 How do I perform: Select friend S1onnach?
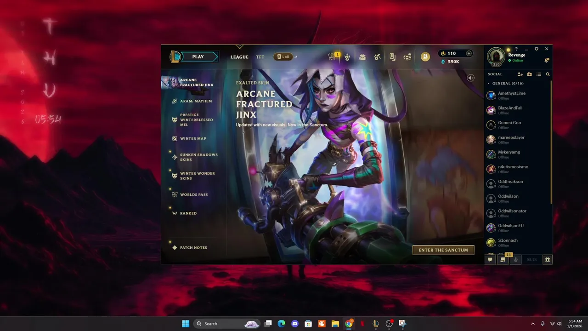pyautogui.click(x=518, y=242)
